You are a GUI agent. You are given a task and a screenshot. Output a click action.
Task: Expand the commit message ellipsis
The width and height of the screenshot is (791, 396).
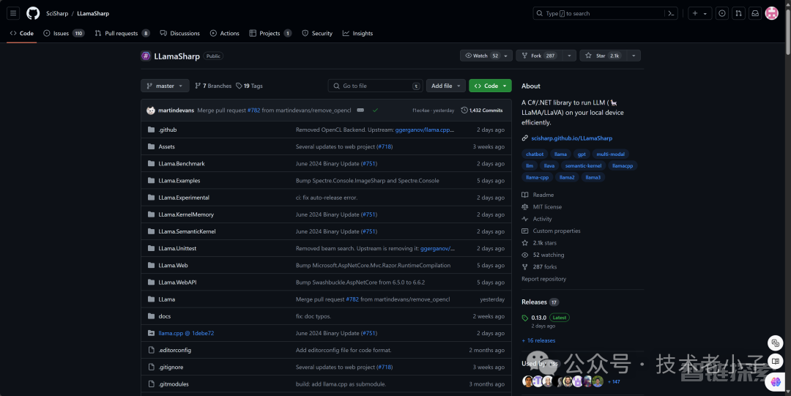coord(360,110)
